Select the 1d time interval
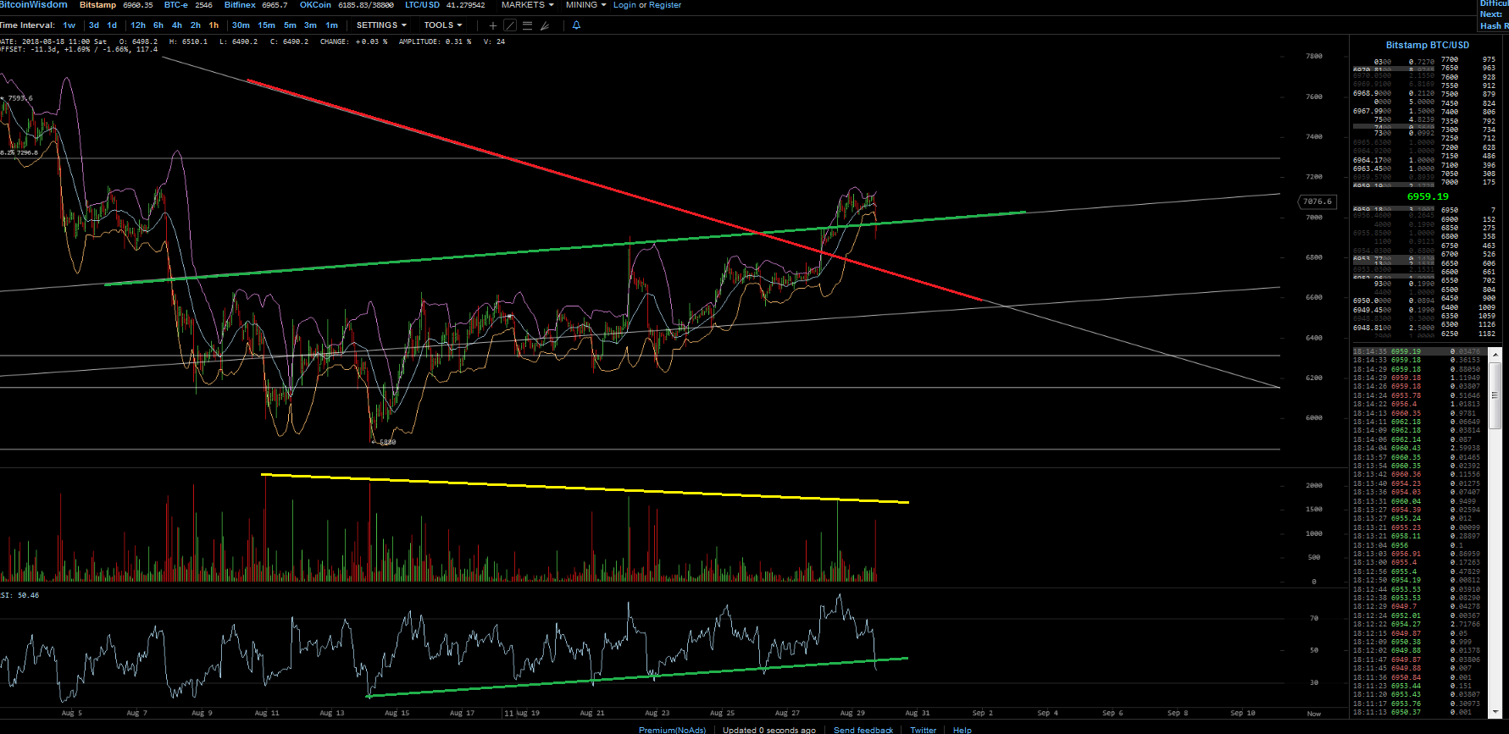The image size is (1509, 734). tap(112, 25)
